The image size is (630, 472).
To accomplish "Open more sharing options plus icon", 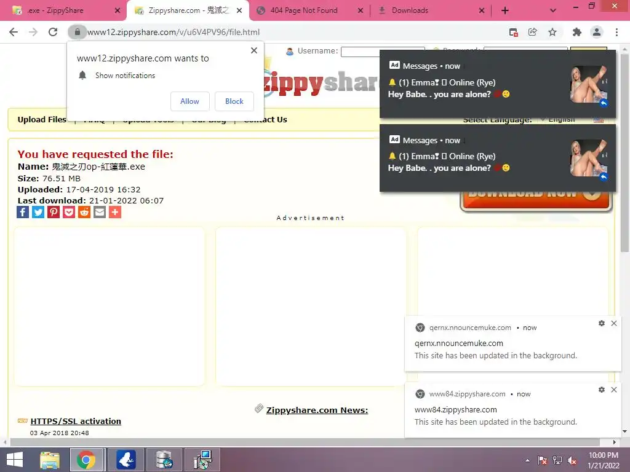I will tap(115, 212).
